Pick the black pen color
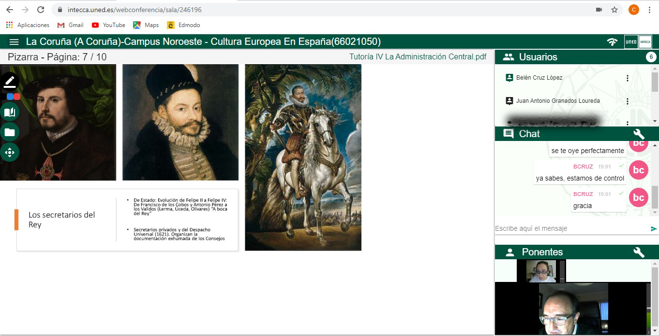The image size is (659, 336). click(3, 97)
